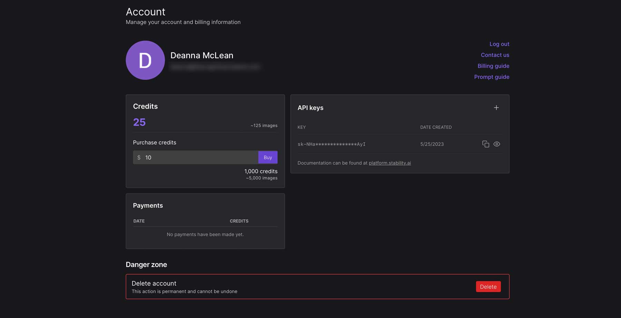Click Log out
The image size is (621, 318).
[499, 44]
